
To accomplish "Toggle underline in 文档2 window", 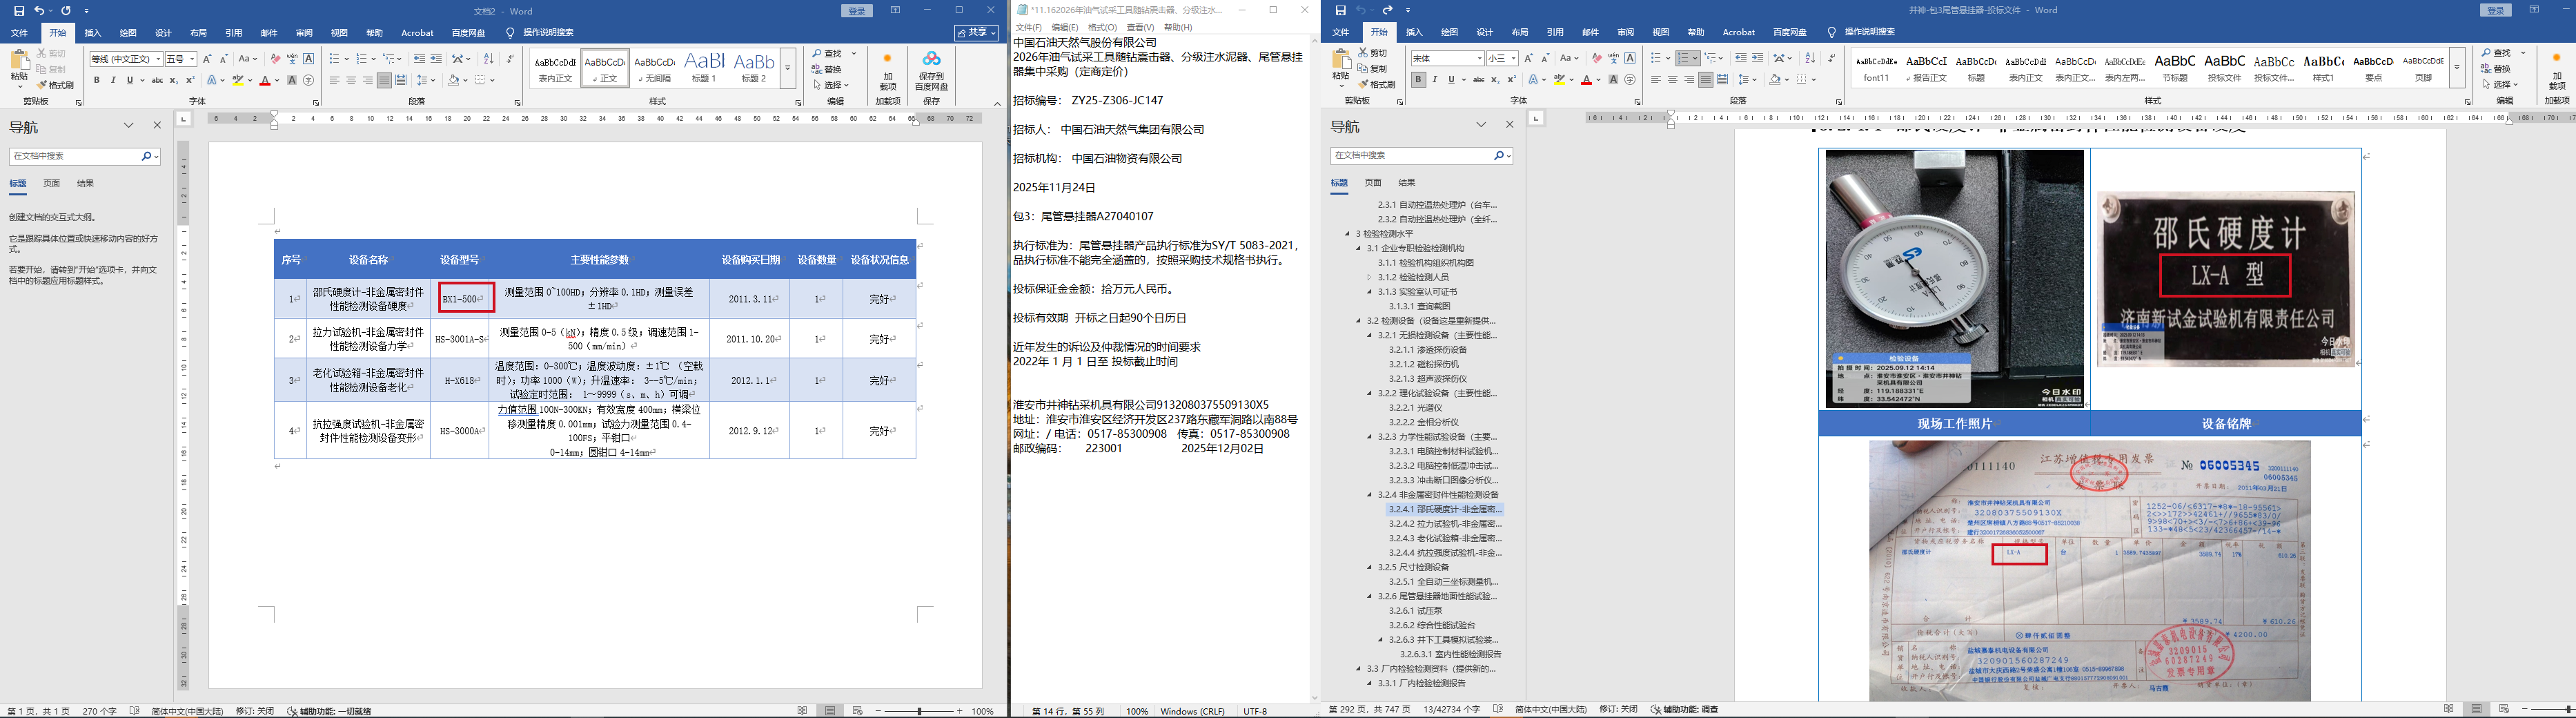I will point(129,80).
